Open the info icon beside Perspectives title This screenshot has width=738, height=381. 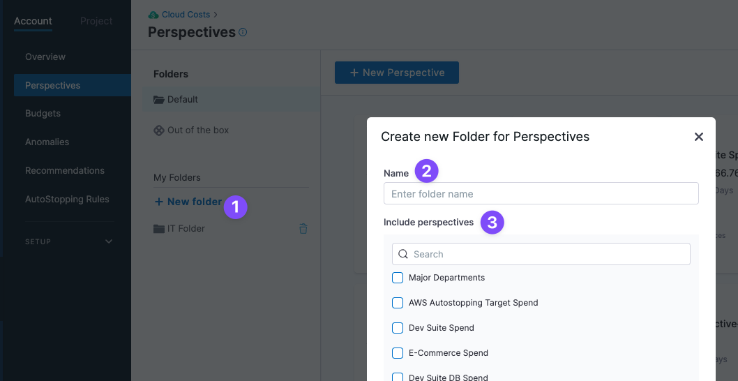243,32
